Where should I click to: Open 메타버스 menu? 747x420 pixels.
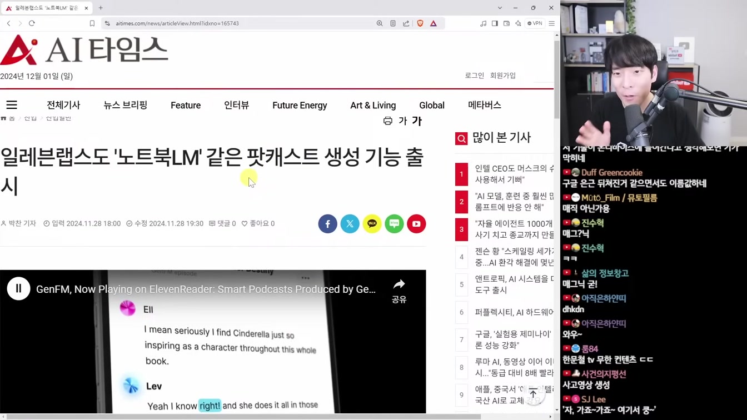[485, 105]
